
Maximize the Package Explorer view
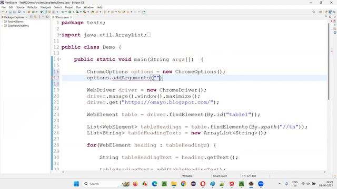click(x=47, y=17)
